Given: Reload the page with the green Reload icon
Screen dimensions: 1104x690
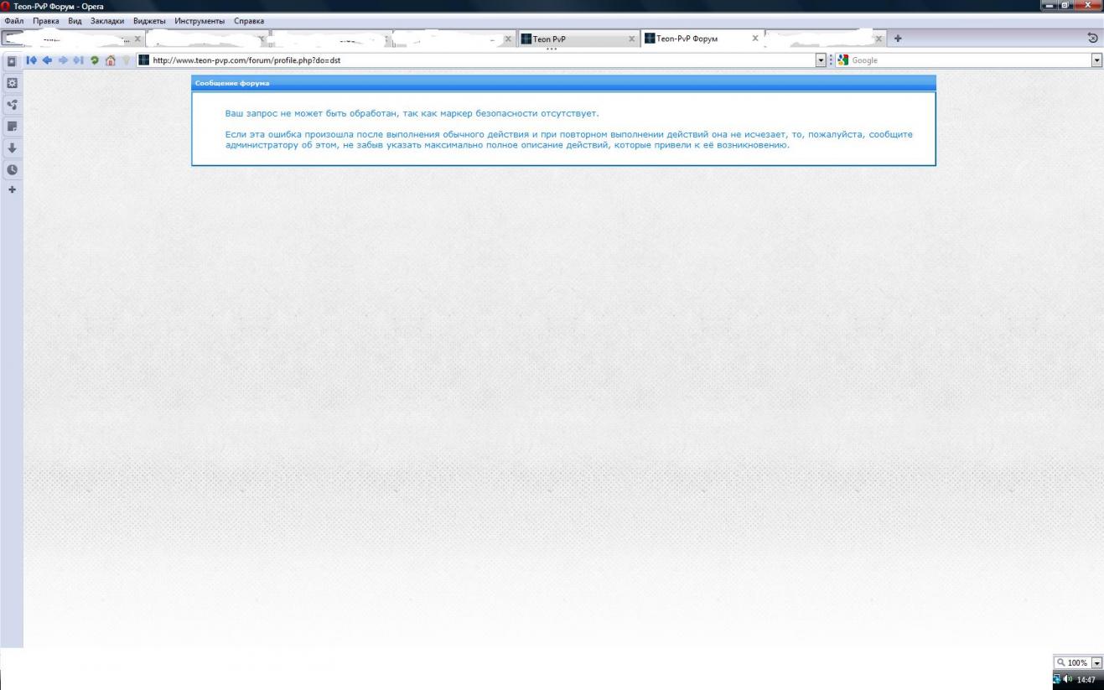Looking at the screenshot, I should (x=95, y=60).
